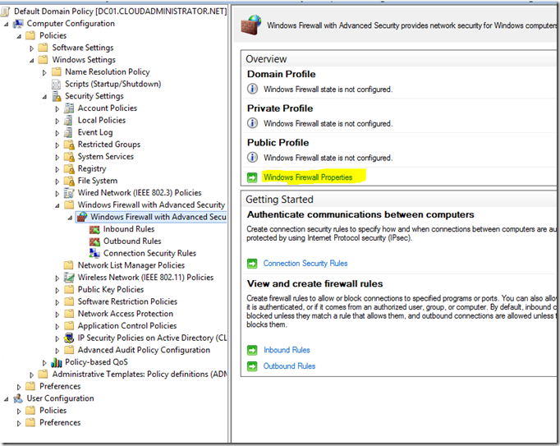
Task: Select the Public Key Policies node
Action: 110,290
